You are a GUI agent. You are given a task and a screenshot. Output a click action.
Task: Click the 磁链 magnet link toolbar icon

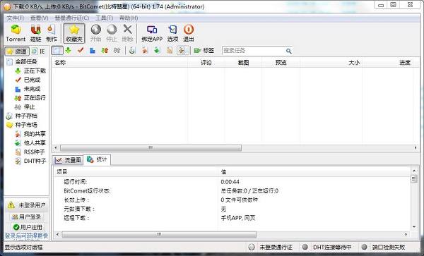tap(35, 33)
